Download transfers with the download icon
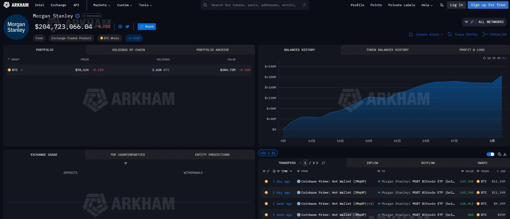Viewport: 510px width, 219px height. tap(505, 154)
